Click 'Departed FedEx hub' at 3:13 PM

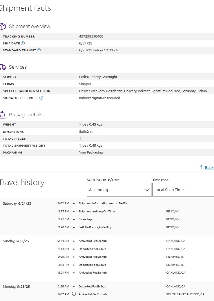92,265
